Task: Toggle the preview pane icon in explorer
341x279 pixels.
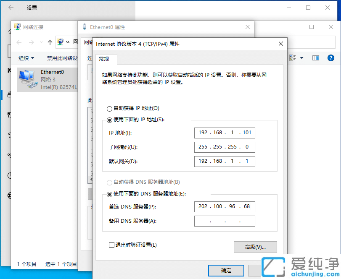Action: coord(315,58)
